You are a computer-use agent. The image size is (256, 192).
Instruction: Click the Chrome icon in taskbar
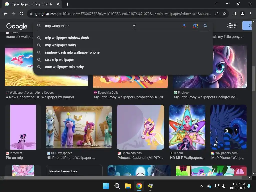click(x=139, y=186)
